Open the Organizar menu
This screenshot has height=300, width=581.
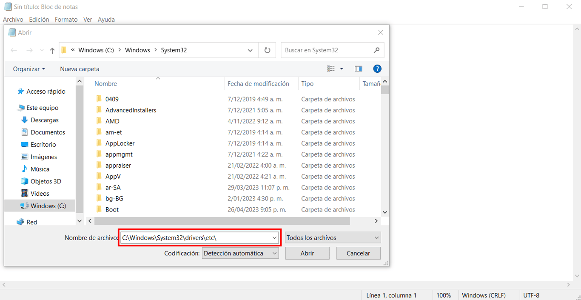tap(28, 69)
